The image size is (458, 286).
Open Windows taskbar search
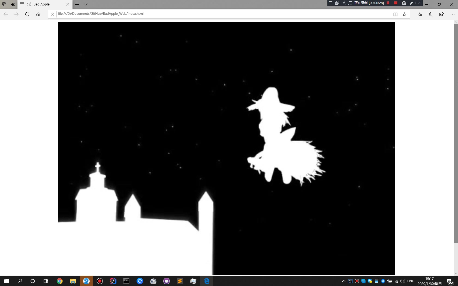pos(20,281)
